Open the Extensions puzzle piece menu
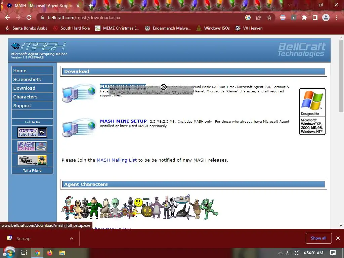Image resolution: width=344 pixels, height=258 pixels. (x=304, y=17)
